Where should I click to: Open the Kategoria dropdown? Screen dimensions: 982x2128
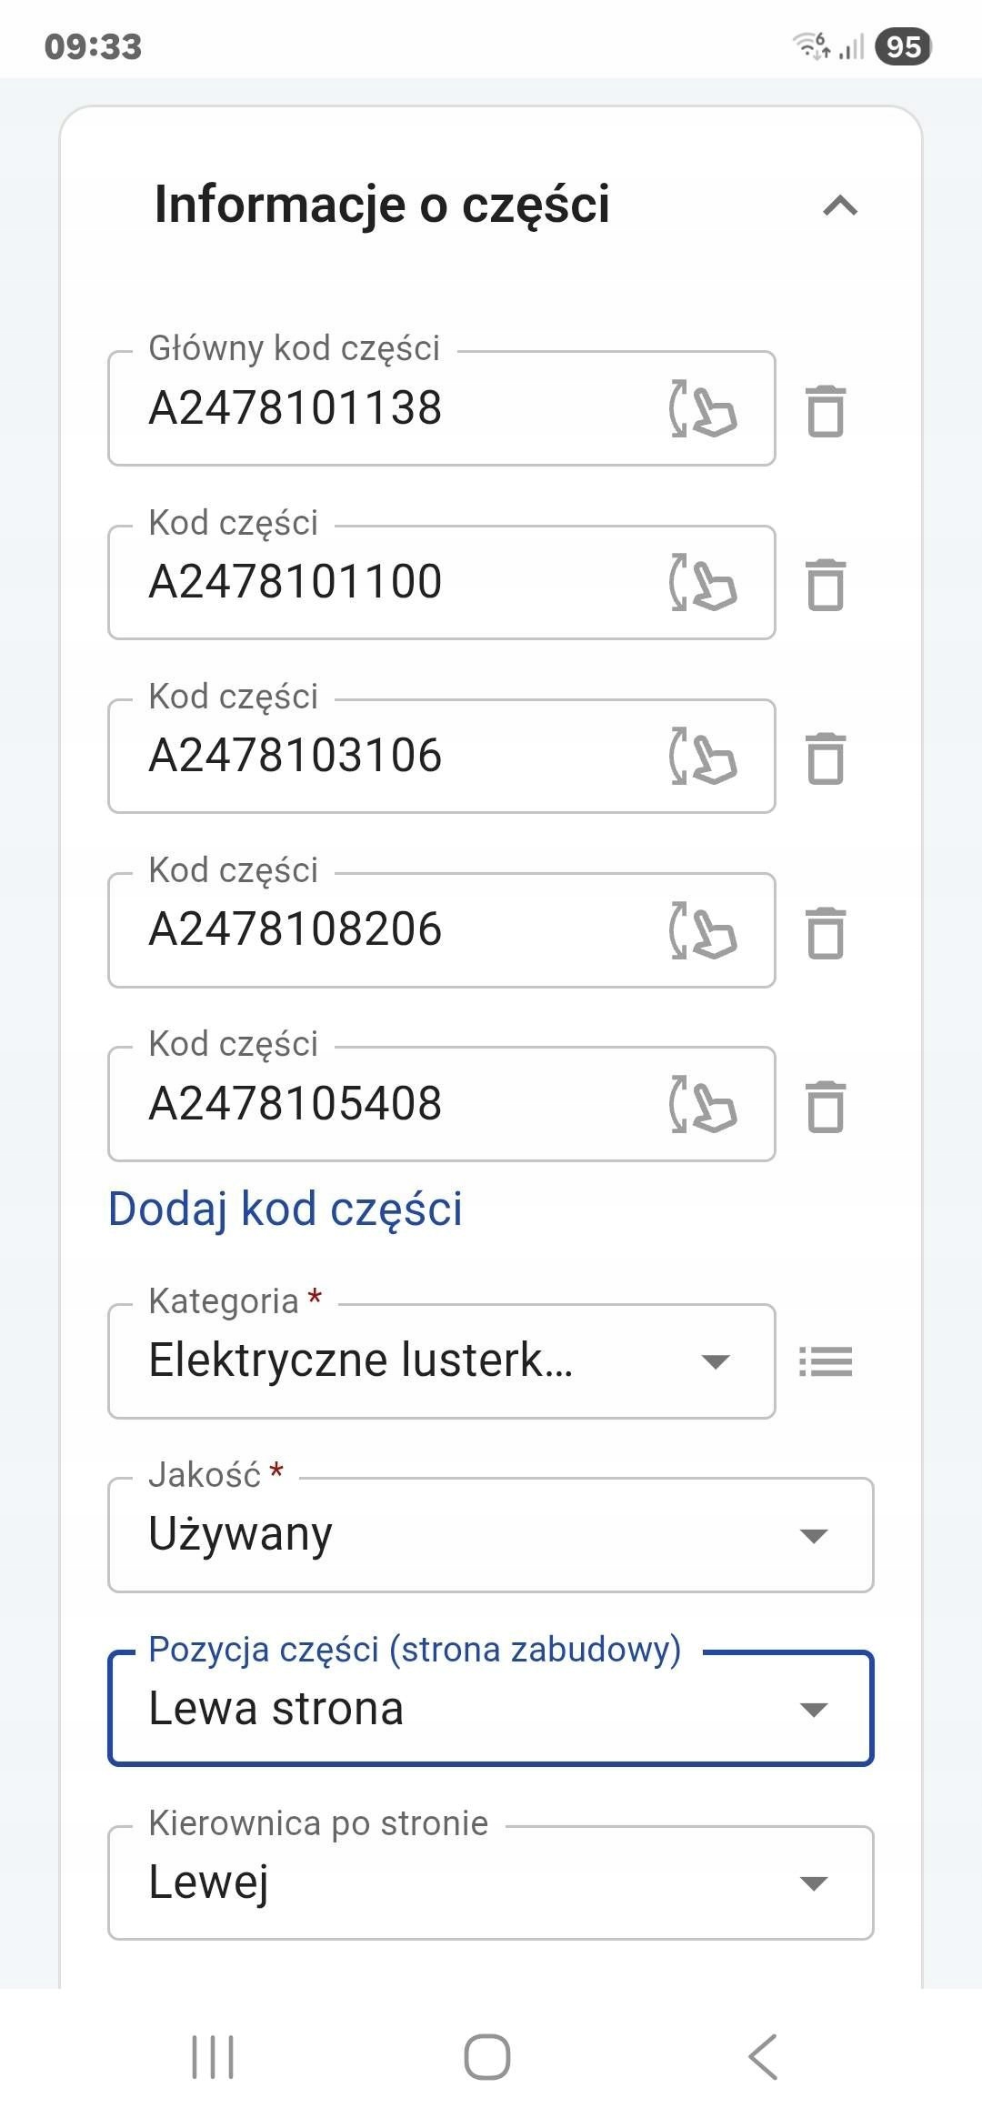(441, 1361)
